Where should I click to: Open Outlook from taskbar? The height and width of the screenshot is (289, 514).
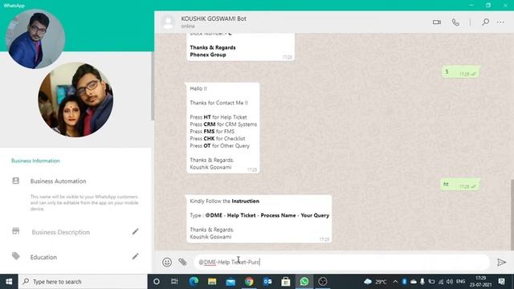click(x=267, y=282)
